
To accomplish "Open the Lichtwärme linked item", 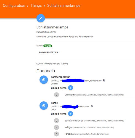I will point(94,95).
